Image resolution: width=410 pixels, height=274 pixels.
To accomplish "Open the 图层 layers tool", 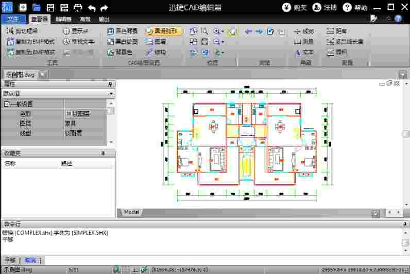I will coord(156,42).
